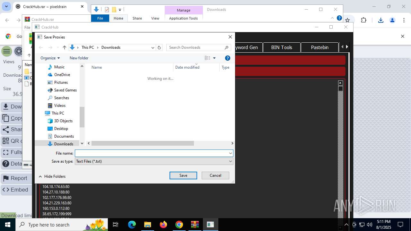This screenshot has width=411, height=231.
Task: Launch Microsoft Edge from the taskbar
Action: pos(132,225)
